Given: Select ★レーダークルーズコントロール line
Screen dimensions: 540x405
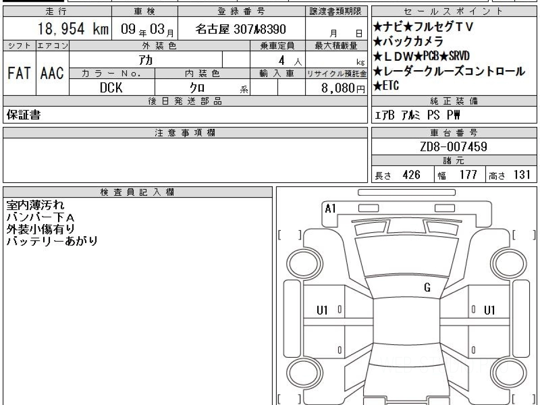Looking at the screenshot, I should (449, 71).
